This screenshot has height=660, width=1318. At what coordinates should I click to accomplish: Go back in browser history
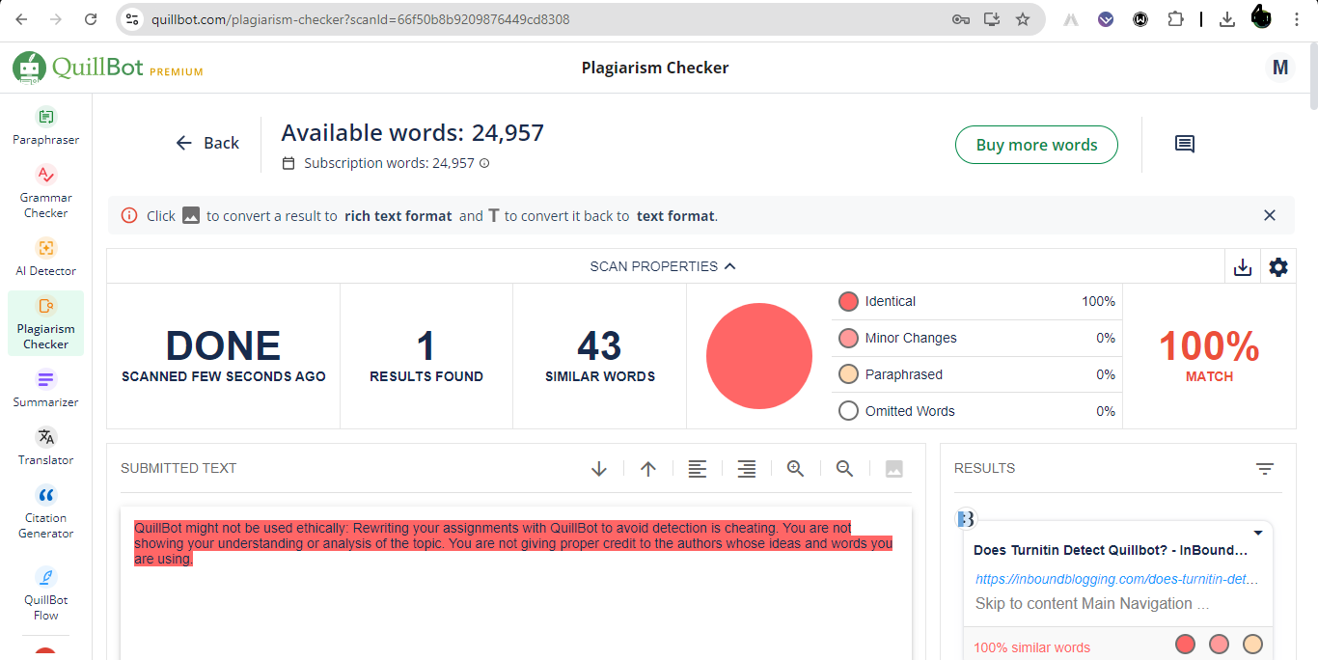(x=21, y=19)
